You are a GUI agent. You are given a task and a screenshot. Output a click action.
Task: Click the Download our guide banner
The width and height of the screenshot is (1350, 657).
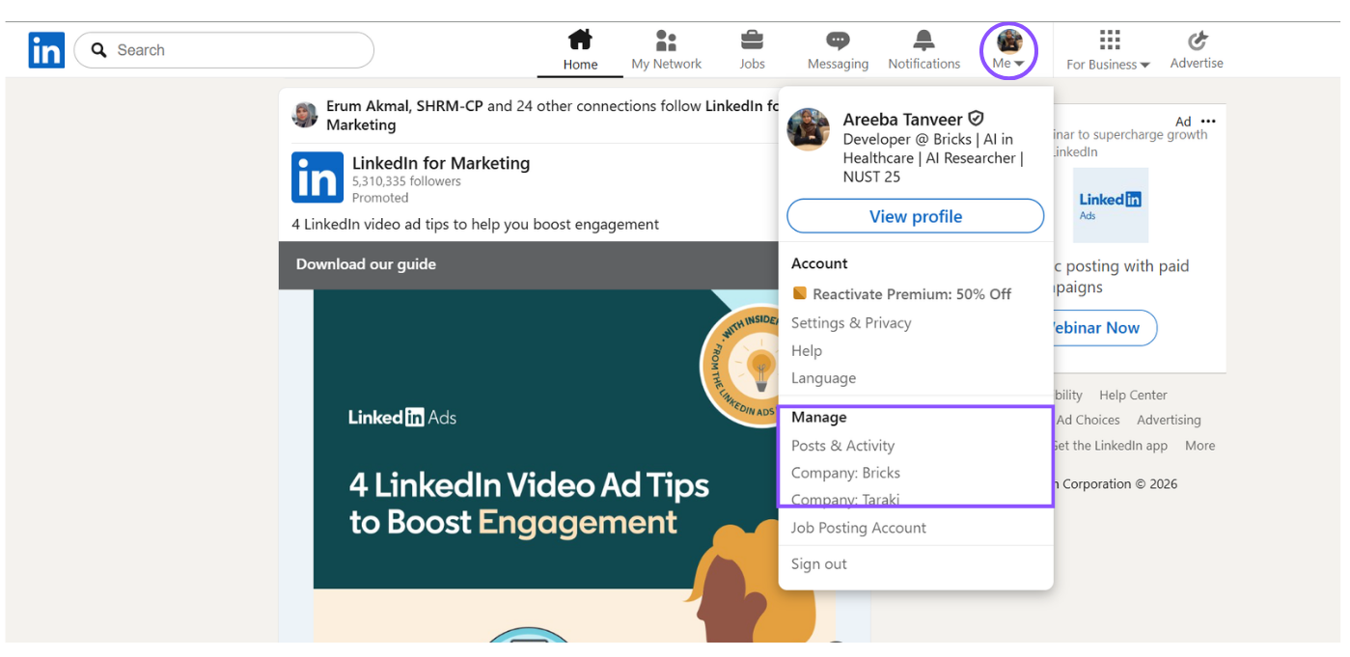(x=366, y=264)
